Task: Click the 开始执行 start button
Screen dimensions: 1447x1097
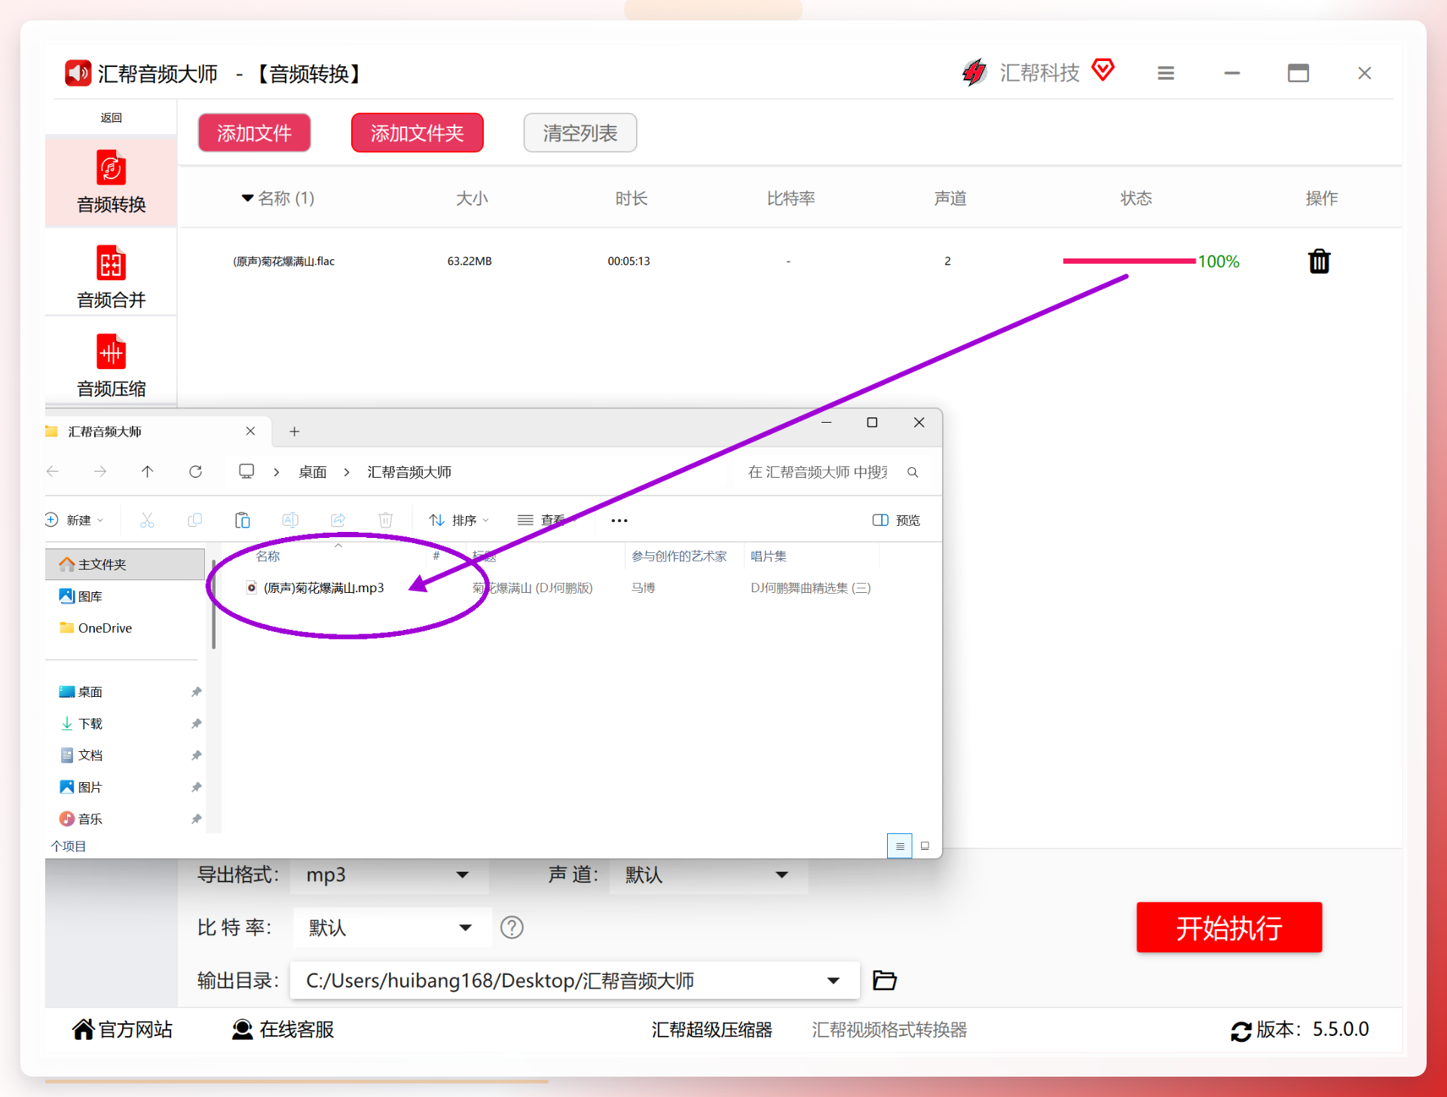Action: pyautogui.click(x=1229, y=927)
